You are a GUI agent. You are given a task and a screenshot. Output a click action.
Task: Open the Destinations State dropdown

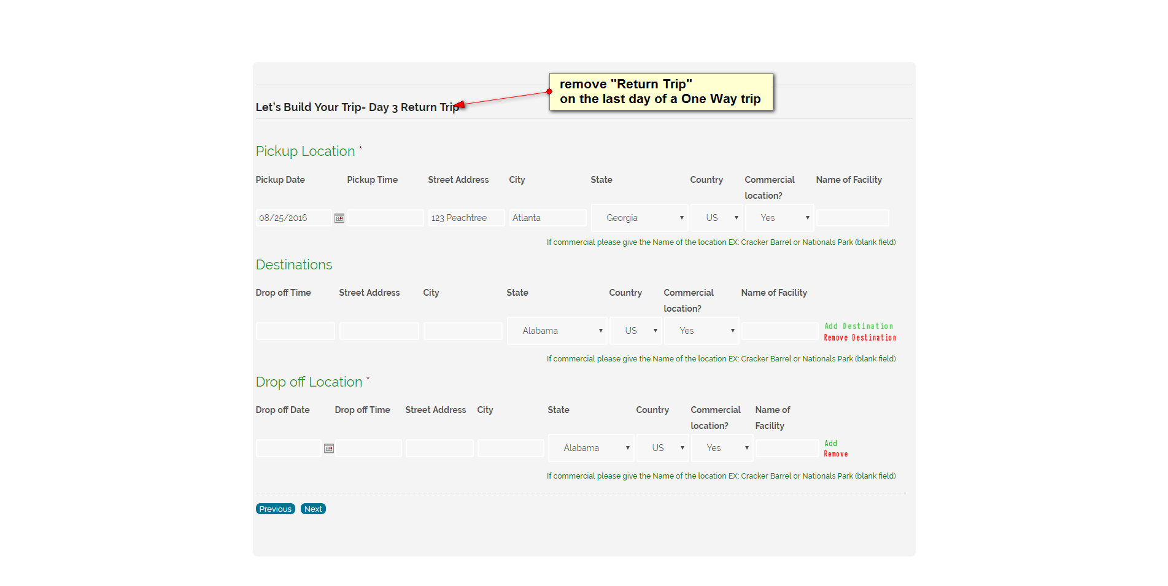[557, 331]
